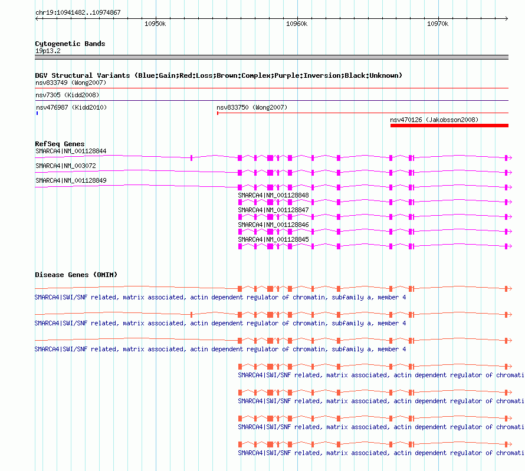Open variant nsv7305 (Kidd2008) label

[x=67, y=95]
